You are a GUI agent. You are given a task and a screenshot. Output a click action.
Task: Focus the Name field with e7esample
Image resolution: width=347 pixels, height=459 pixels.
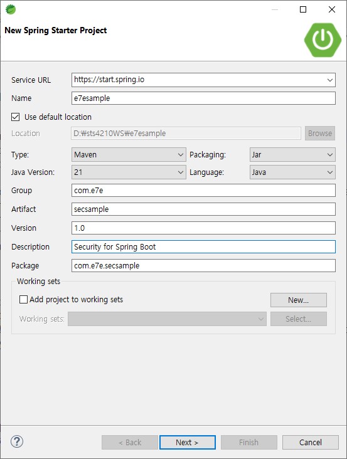click(203, 98)
